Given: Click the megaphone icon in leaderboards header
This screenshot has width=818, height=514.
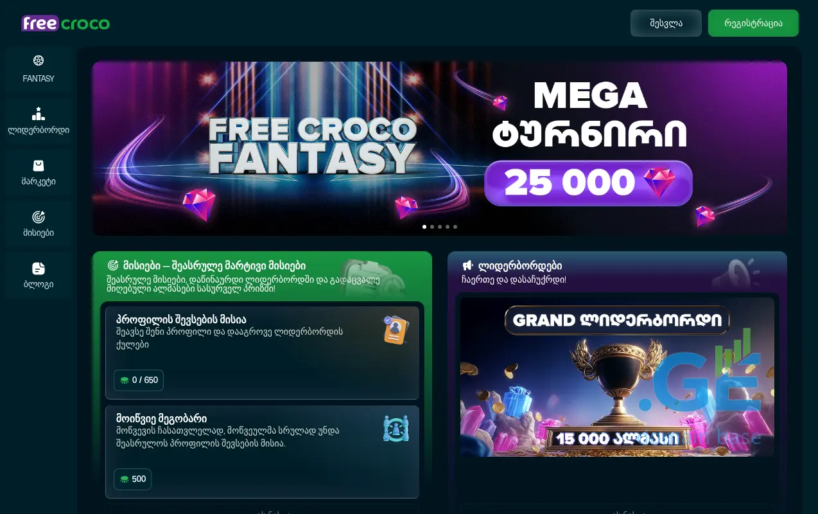Looking at the screenshot, I should [467, 265].
